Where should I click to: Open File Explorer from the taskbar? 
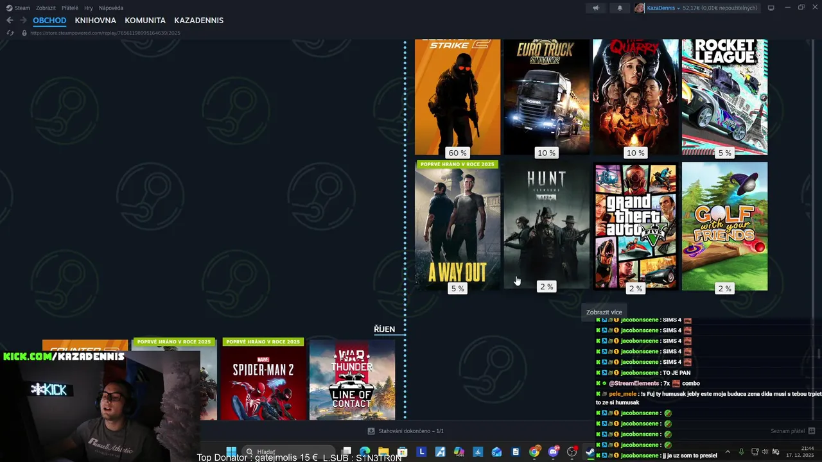click(x=383, y=452)
